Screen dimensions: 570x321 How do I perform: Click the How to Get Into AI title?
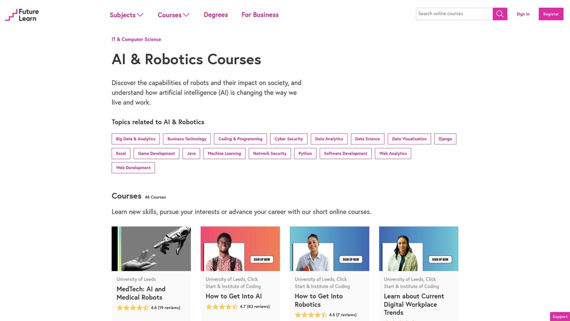pos(234,296)
